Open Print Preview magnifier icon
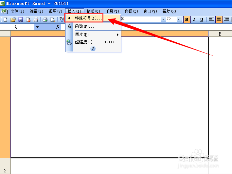The width and height of the screenshot is (232, 174). [x=53, y=20]
